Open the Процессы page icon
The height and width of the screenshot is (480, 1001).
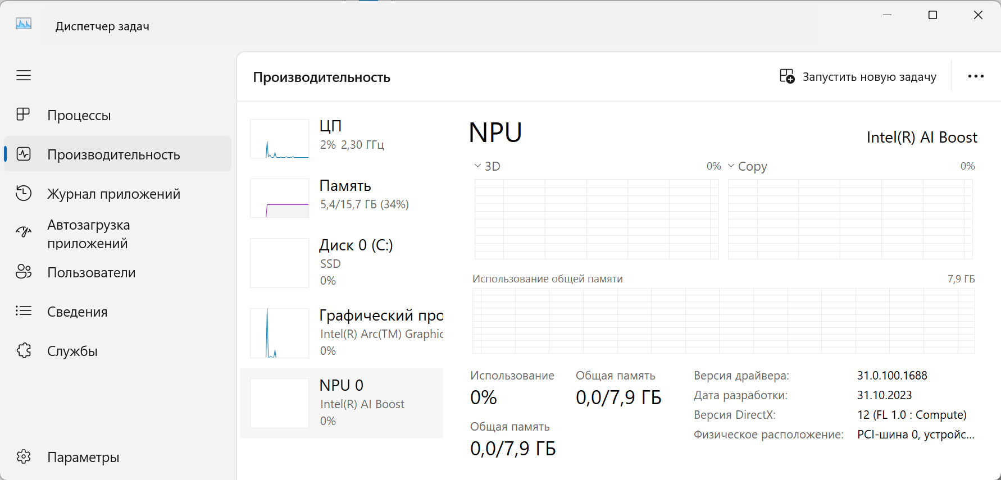coord(24,115)
